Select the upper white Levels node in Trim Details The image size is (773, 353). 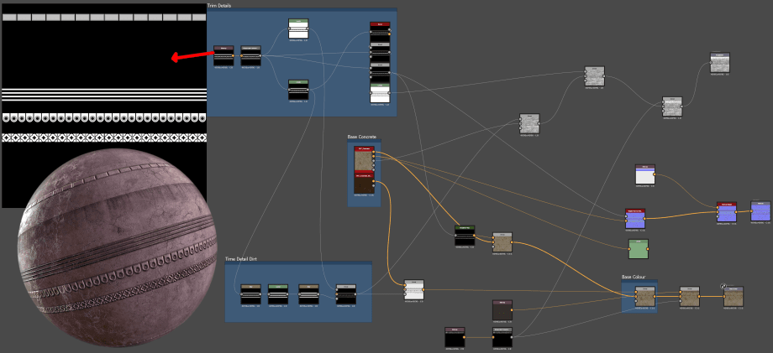click(298, 29)
